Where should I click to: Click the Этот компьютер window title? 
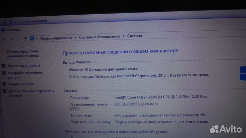click(x=34, y=21)
